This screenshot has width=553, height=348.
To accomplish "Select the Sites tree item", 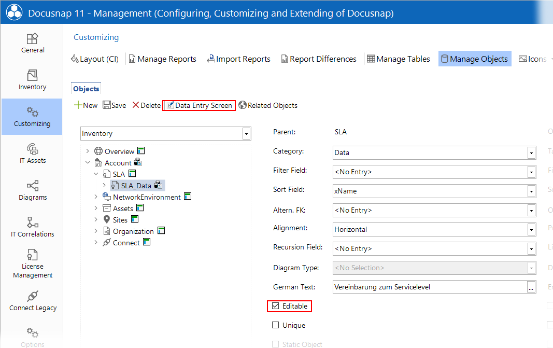I will (120, 220).
